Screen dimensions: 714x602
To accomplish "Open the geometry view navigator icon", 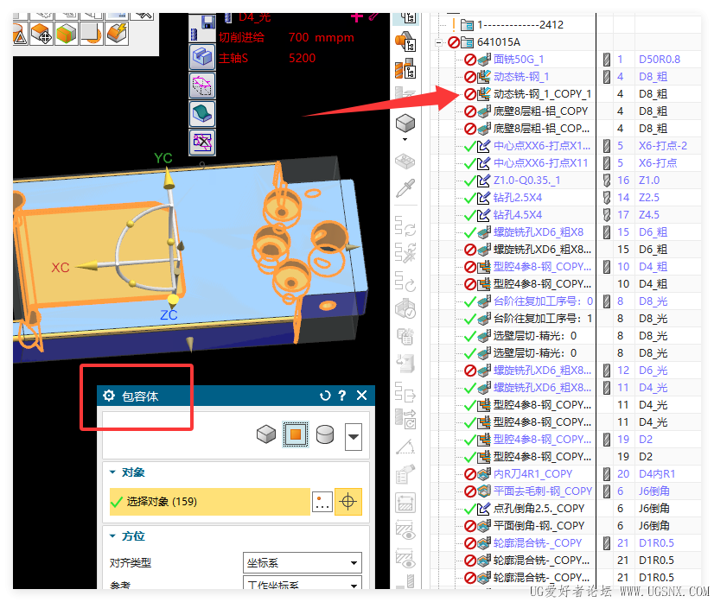I will [x=405, y=42].
